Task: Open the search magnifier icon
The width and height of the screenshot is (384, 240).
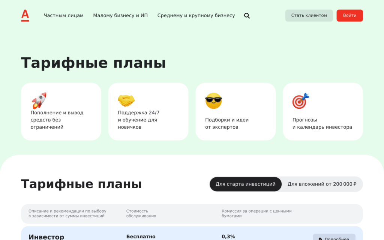Action: point(247,16)
